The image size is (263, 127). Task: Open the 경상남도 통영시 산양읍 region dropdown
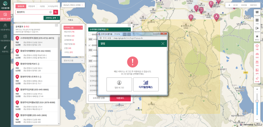[73, 5]
